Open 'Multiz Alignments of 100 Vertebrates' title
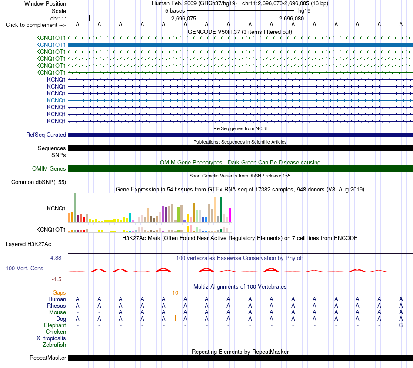Screen dimensions: 413x368 pyautogui.click(x=240, y=287)
